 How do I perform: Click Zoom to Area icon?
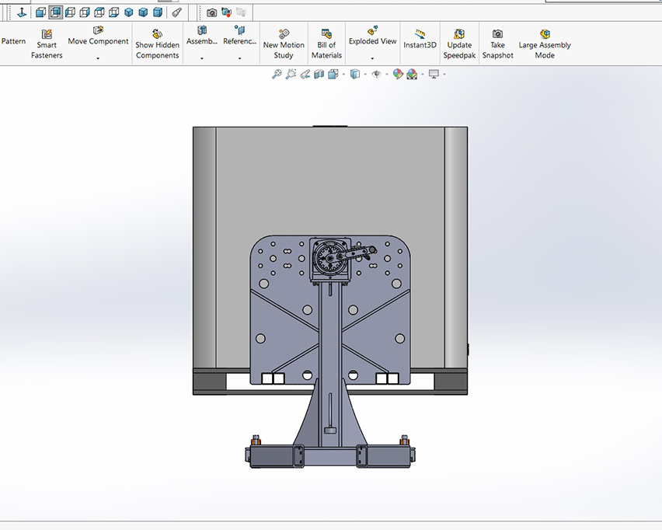pyautogui.click(x=291, y=75)
